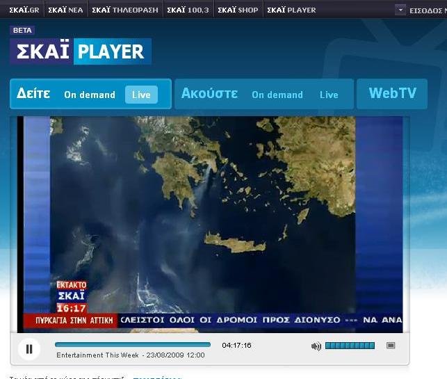The width and height of the screenshot is (447, 379).
Task: Switch to Live under Δείτε
Action: click(x=141, y=95)
